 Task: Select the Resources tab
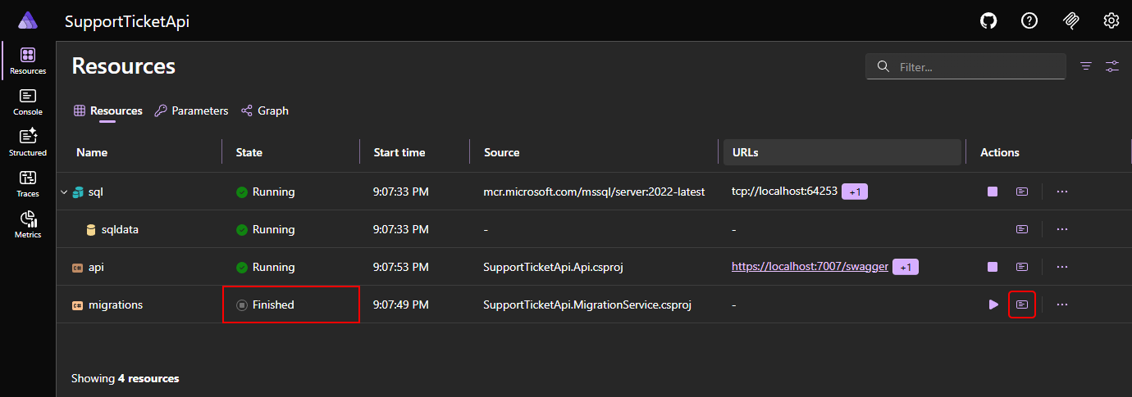pyautogui.click(x=108, y=111)
